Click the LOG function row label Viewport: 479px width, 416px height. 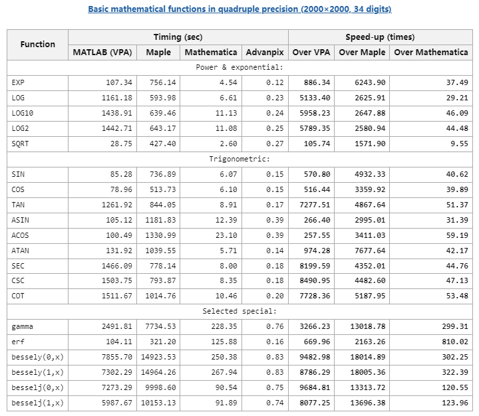[x=18, y=98]
